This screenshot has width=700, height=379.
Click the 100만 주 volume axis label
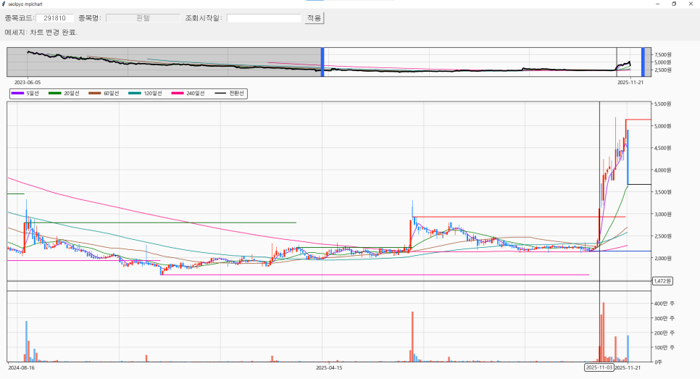coord(664,347)
